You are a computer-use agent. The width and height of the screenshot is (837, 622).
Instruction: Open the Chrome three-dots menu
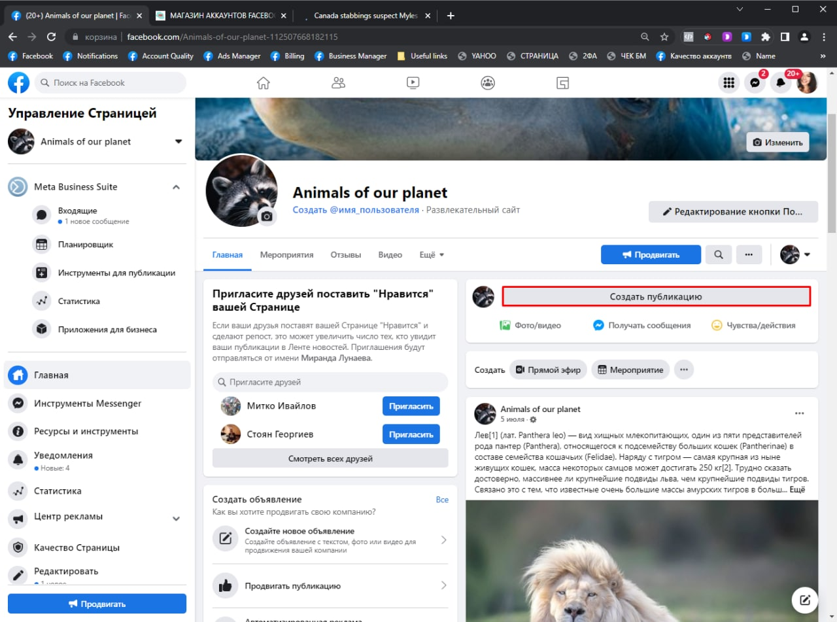coord(824,37)
